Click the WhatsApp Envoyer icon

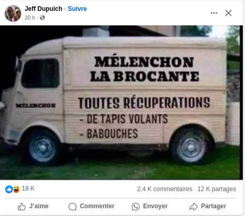pyautogui.click(x=136, y=207)
